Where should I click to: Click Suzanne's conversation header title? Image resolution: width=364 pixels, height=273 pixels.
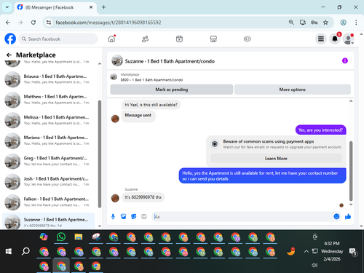tap(170, 61)
